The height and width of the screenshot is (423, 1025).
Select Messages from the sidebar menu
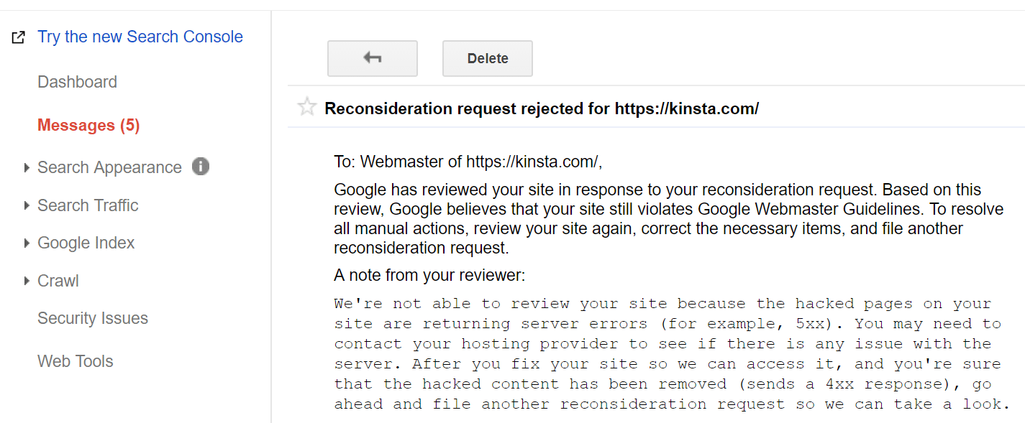click(x=88, y=124)
